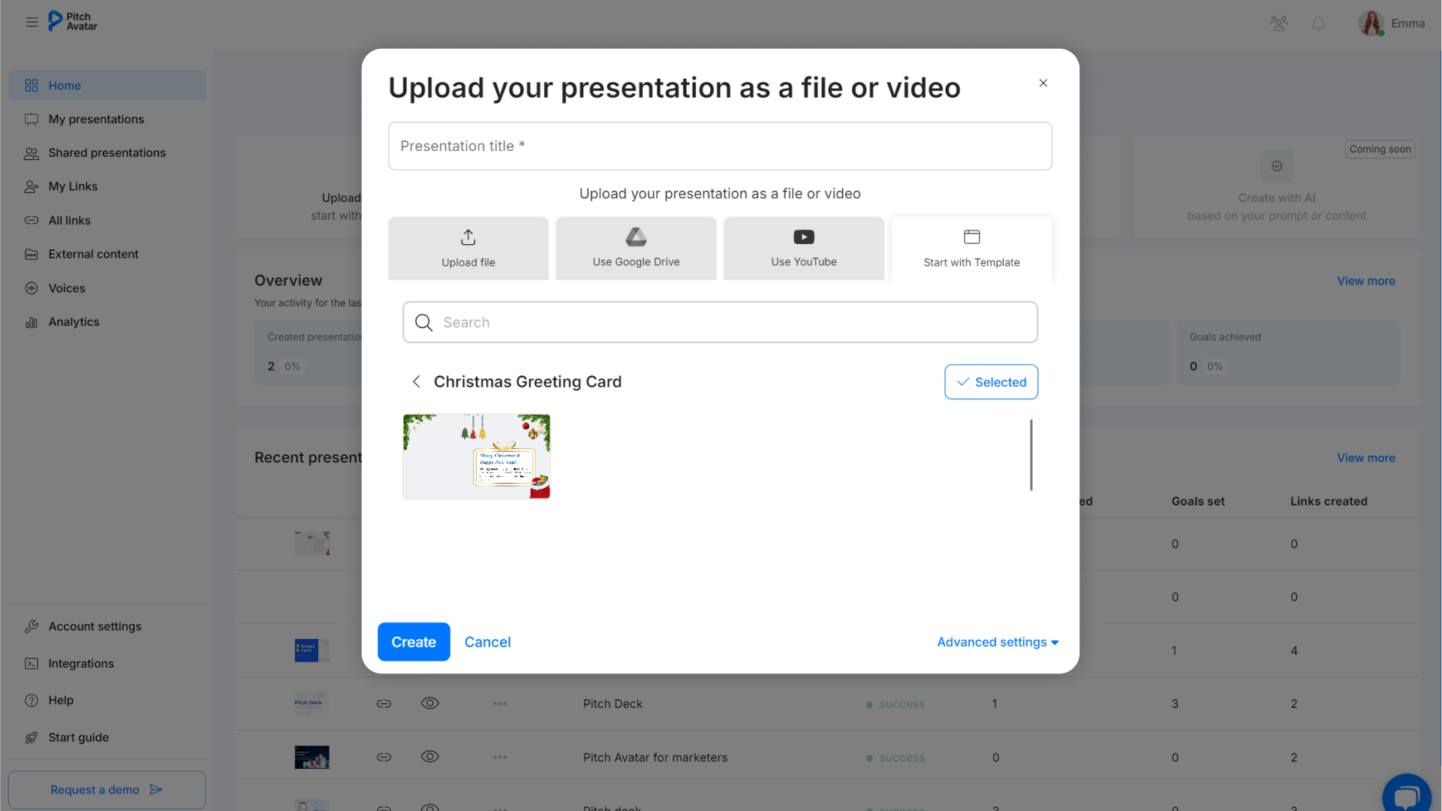Focus the Presentation title field
1442x811 pixels.
pos(720,146)
